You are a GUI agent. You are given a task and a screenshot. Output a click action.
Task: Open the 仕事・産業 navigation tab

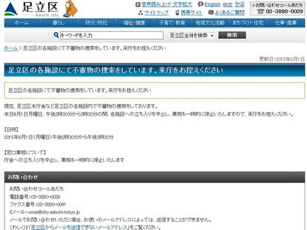pos(286,23)
